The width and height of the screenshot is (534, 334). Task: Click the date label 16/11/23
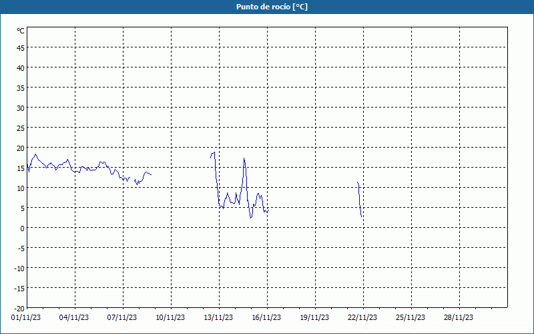tap(266, 318)
